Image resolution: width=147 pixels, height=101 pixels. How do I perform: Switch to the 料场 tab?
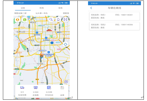point(42,8)
